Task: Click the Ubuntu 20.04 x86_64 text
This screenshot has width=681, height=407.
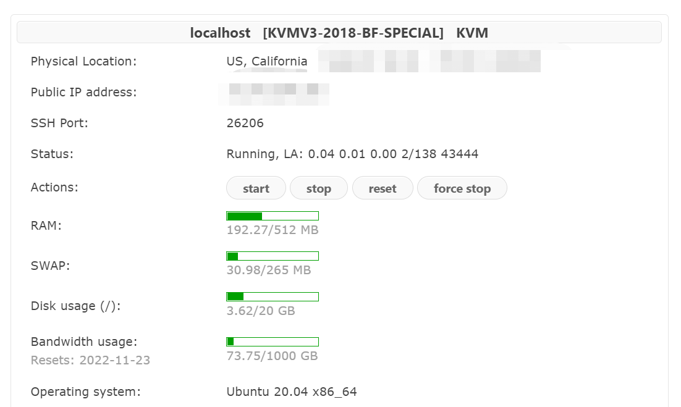Action: [292, 392]
